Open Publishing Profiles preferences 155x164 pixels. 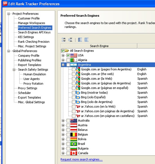(x=30, y=60)
